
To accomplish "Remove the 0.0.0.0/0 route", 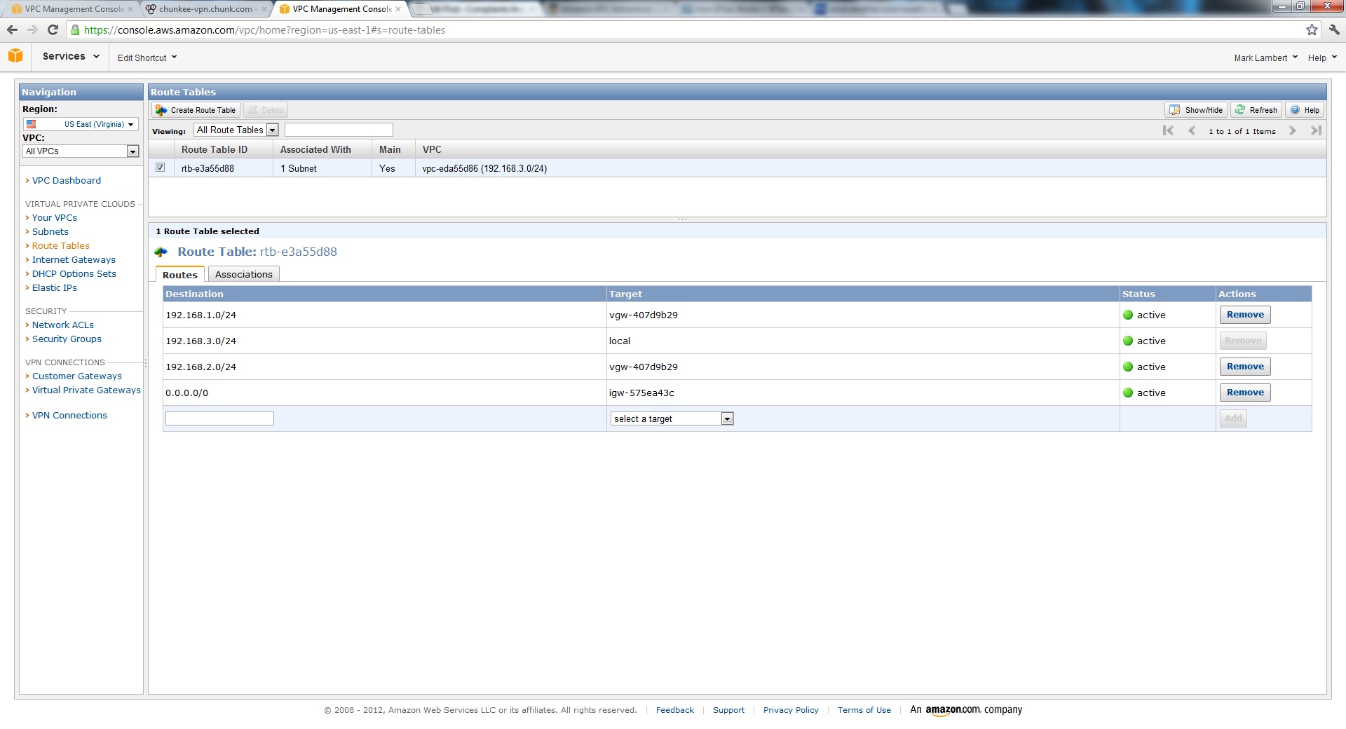I will click(1244, 393).
